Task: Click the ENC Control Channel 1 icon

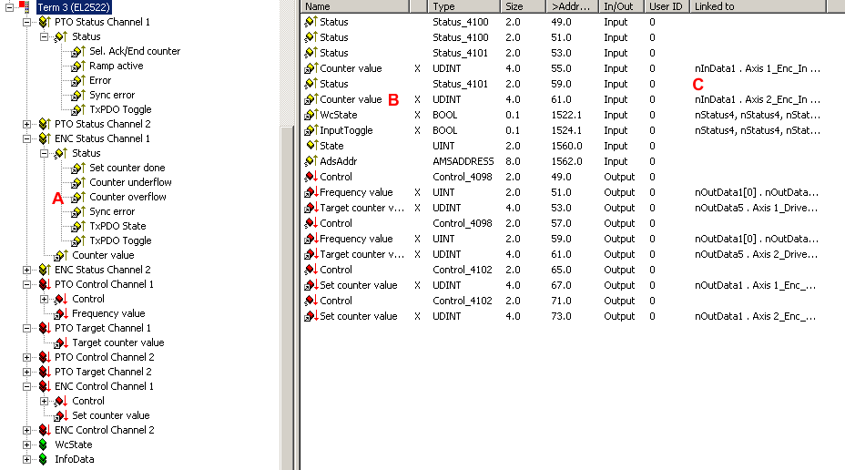Action: [x=45, y=386]
